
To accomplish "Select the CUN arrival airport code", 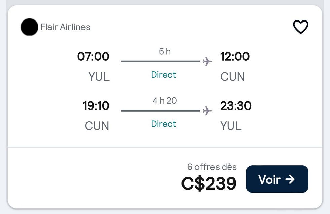I will point(233,77).
